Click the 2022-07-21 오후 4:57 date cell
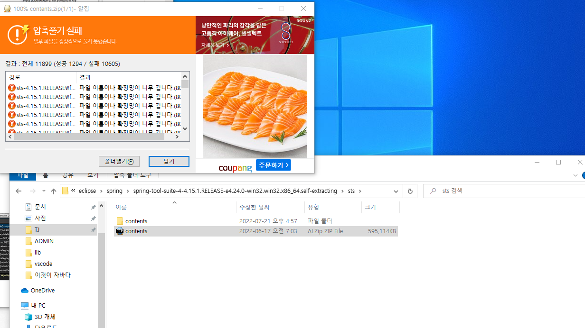585x328 pixels. pyautogui.click(x=268, y=221)
